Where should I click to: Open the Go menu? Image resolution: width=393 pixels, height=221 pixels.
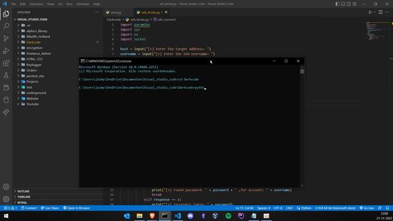60,4
